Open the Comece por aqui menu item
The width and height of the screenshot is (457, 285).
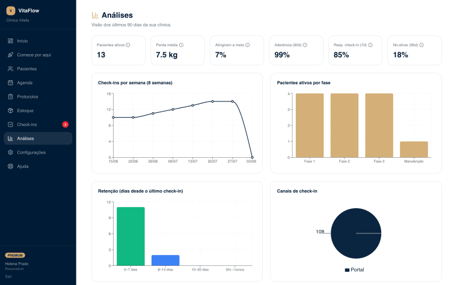click(38, 55)
